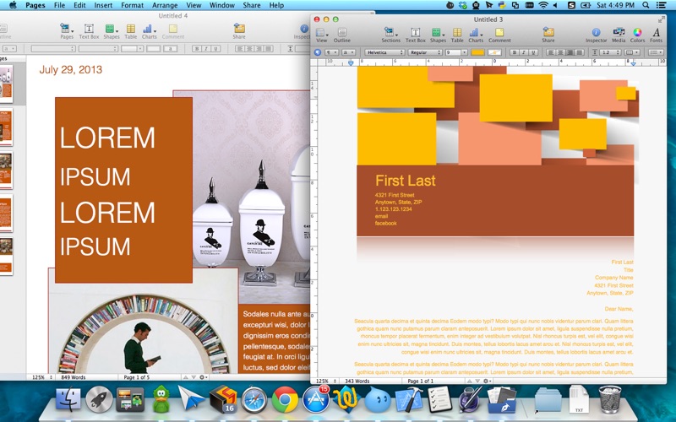Click the Media browser icon
Image resolution: width=676 pixels, height=422 pixels.
pos(619,32)
